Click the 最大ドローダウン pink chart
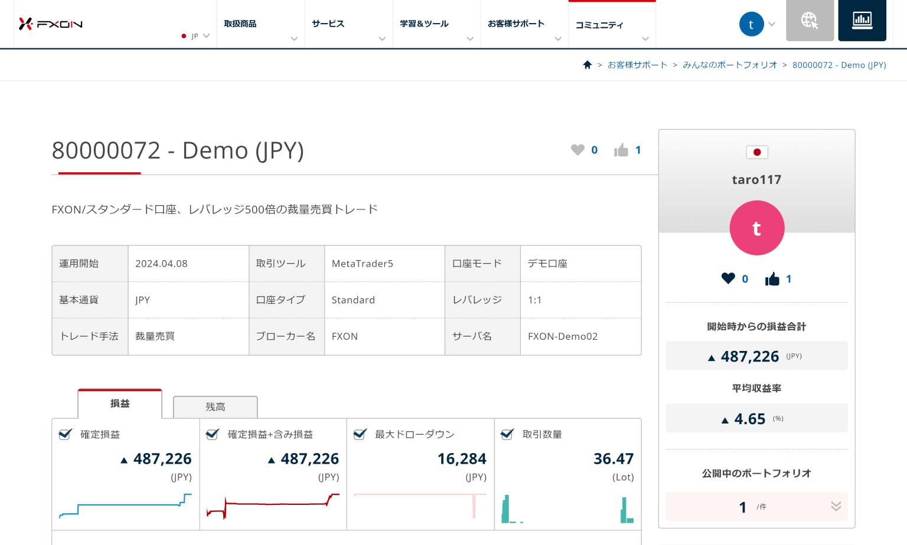This screenshot has width=907, height=545. tap(420, 507)
